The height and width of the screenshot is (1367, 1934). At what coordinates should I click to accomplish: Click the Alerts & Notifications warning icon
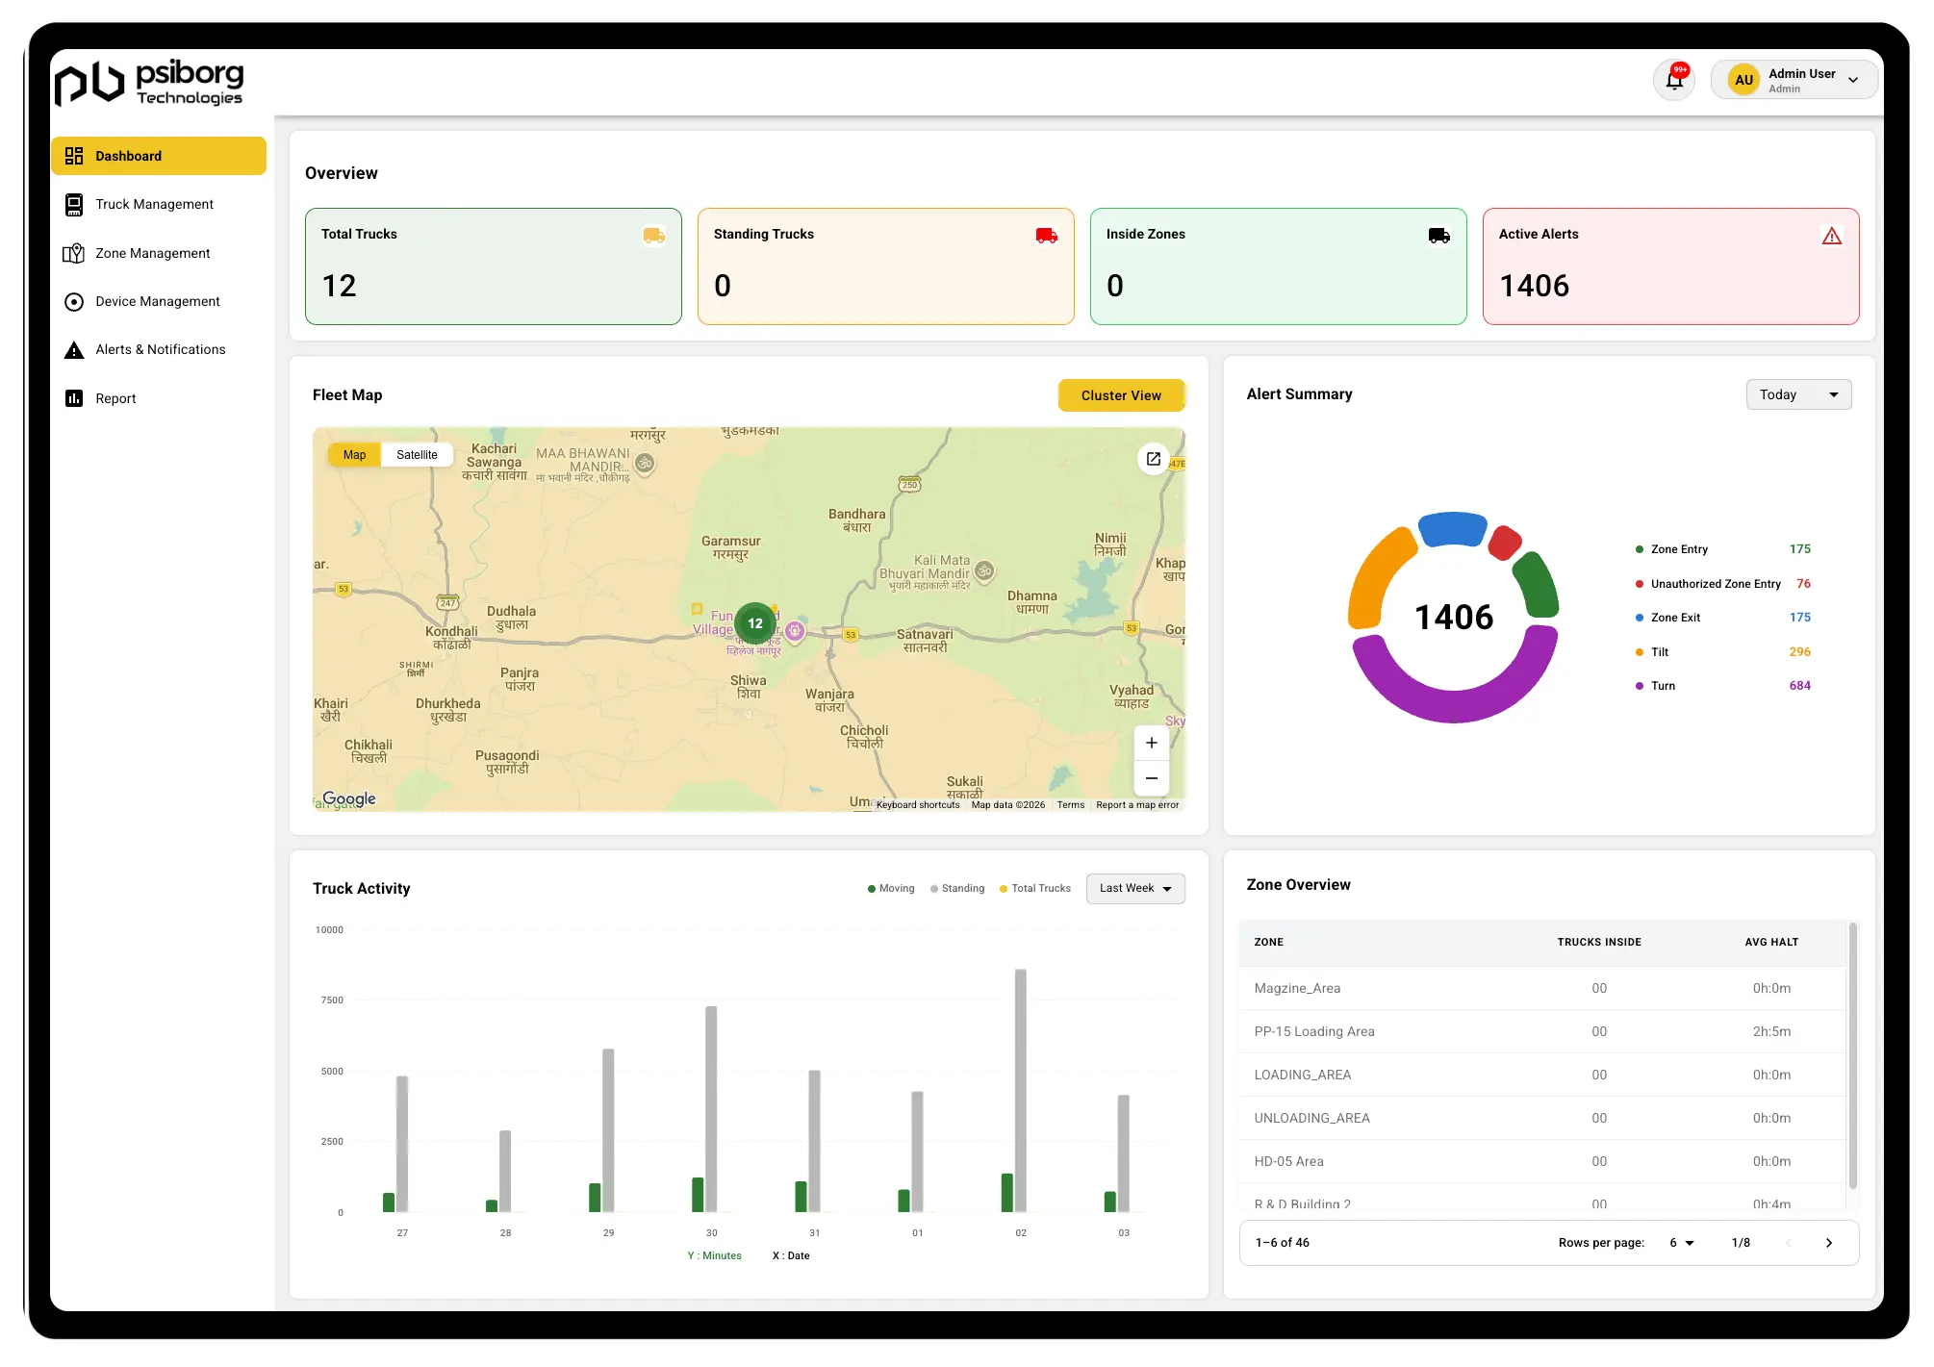(74, 350)
